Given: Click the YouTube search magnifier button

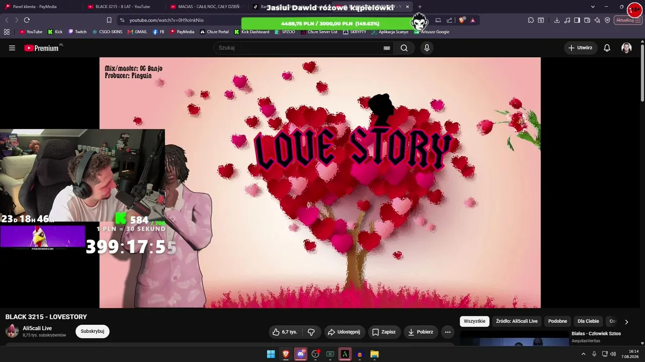Looking at the screenshot, I should [404, 48].
